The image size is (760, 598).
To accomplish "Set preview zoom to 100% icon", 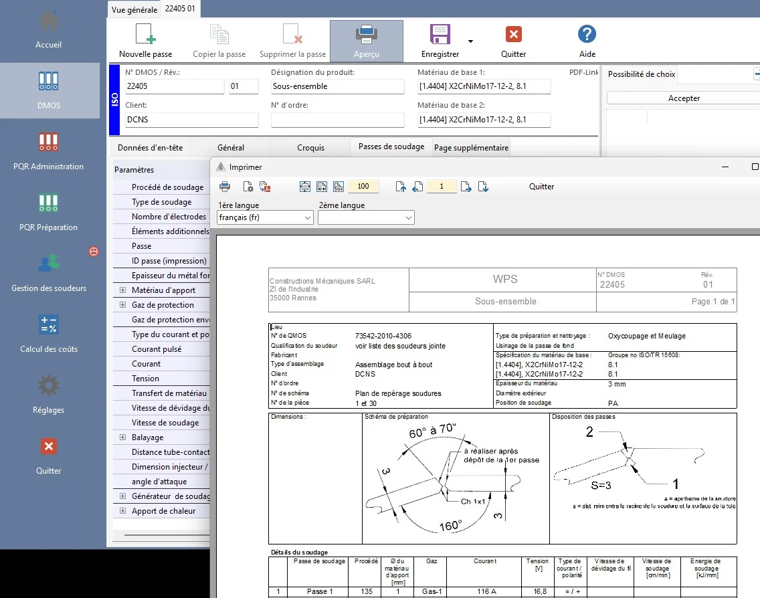I will 339,187.
